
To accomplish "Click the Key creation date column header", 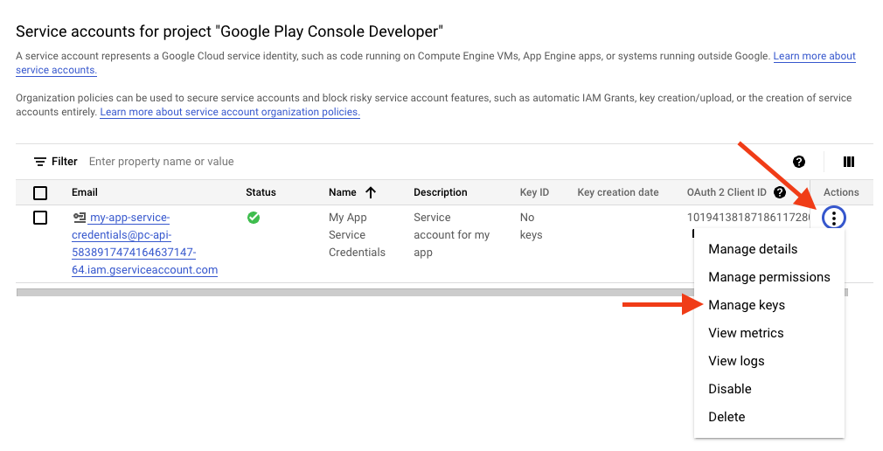I will pyautogui.click(x=618, y=192).
